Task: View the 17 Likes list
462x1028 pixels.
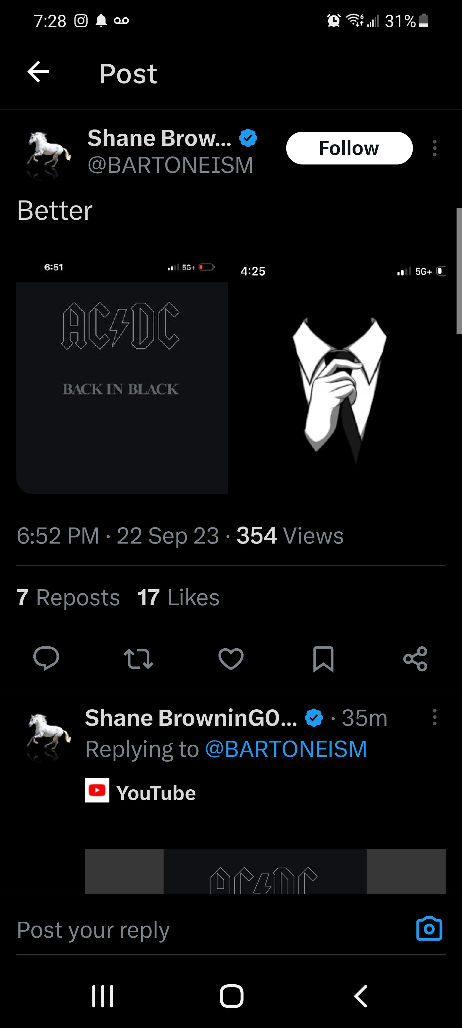Action: 178,598
